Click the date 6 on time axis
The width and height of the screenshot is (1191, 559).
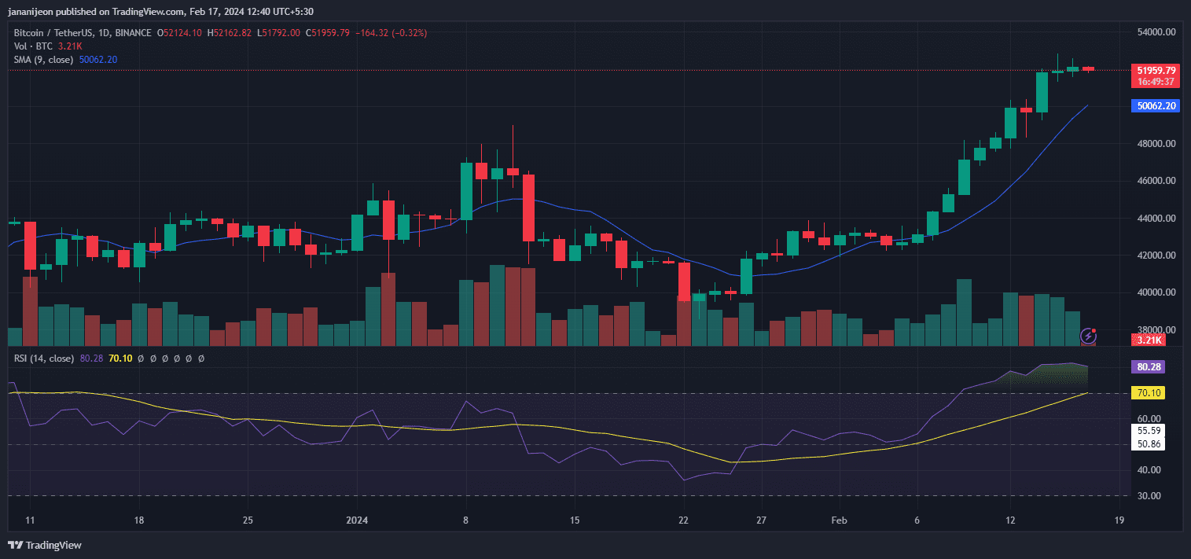point(917,520)
